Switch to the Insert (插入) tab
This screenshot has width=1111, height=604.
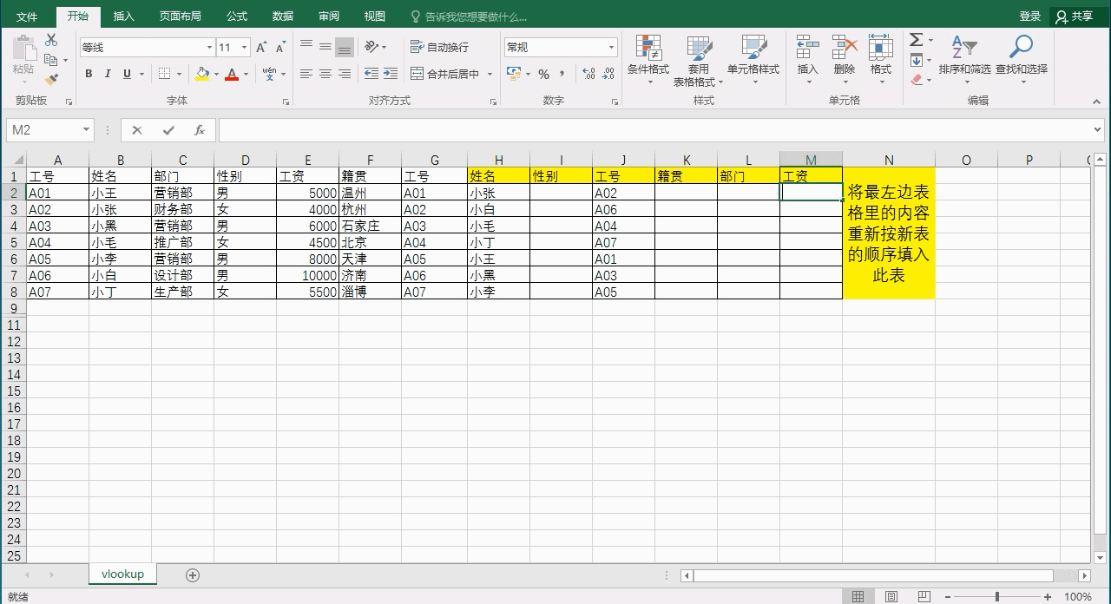point(124,16)
